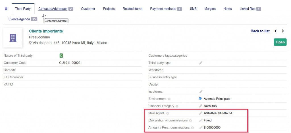Click the green C customer nature badge
The width and height of the screenshot is (291, 133).
61,56
